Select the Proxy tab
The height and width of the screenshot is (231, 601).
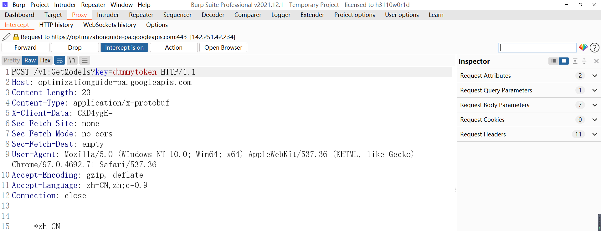coord(80,15)
